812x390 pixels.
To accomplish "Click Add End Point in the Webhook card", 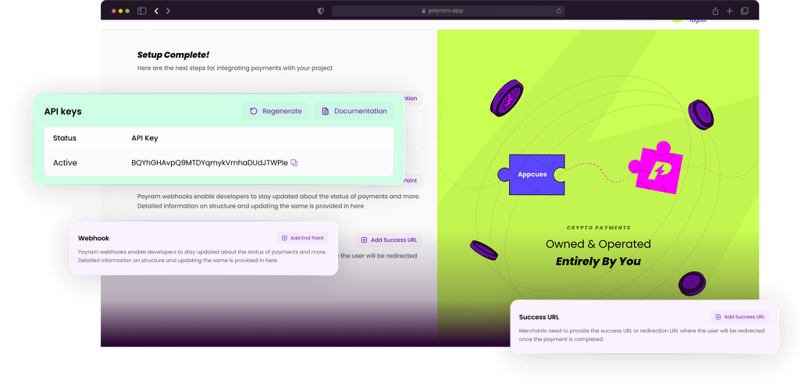I will [x=302, y=238].
